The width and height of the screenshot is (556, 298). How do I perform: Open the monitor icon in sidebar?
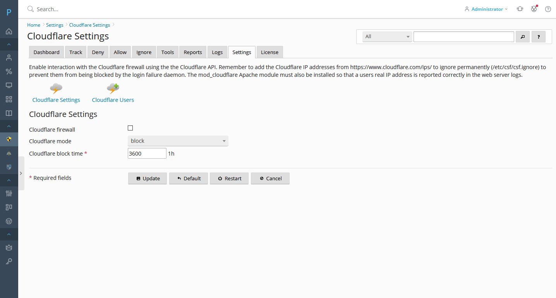click(x=9, y=85)
